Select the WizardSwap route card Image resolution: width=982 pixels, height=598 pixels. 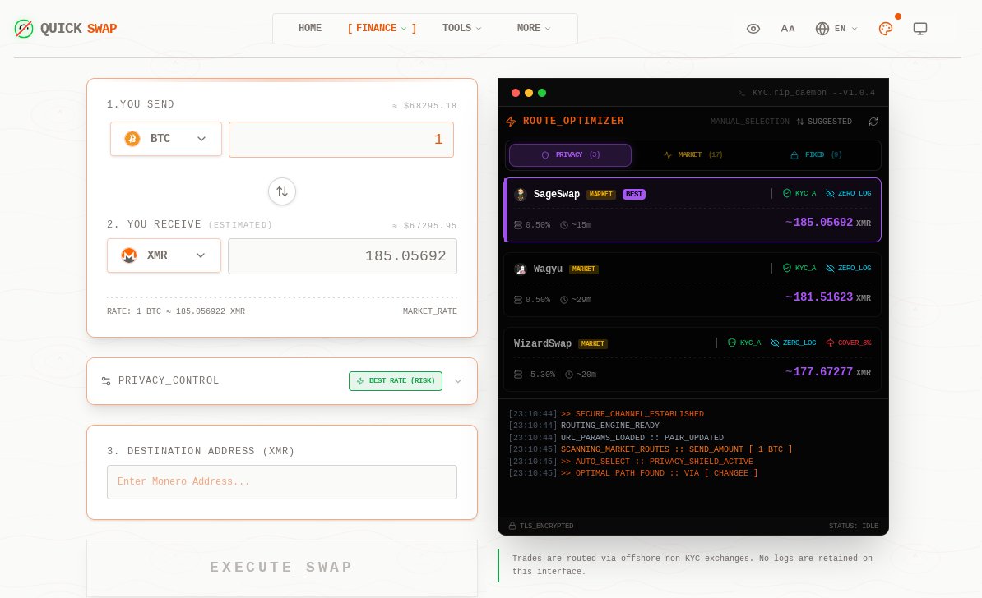pyautogui.click(x=692, y=359)
